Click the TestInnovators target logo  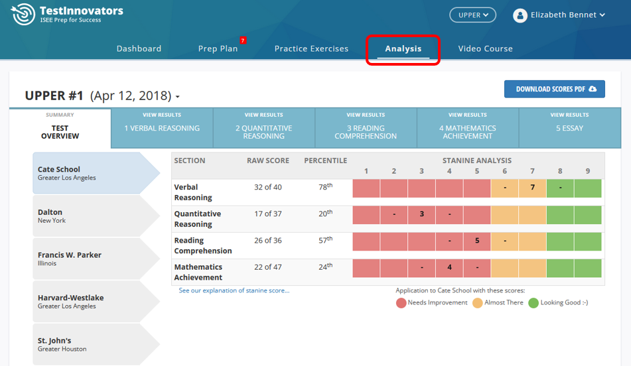click(23, 15)
